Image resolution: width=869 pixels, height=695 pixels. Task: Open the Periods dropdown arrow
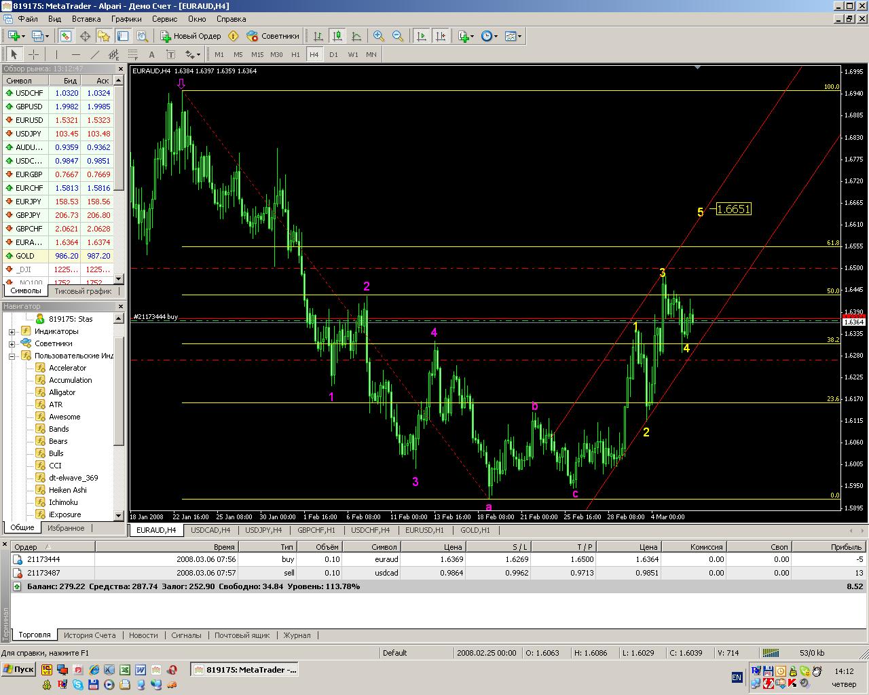(x=496, y=36)
